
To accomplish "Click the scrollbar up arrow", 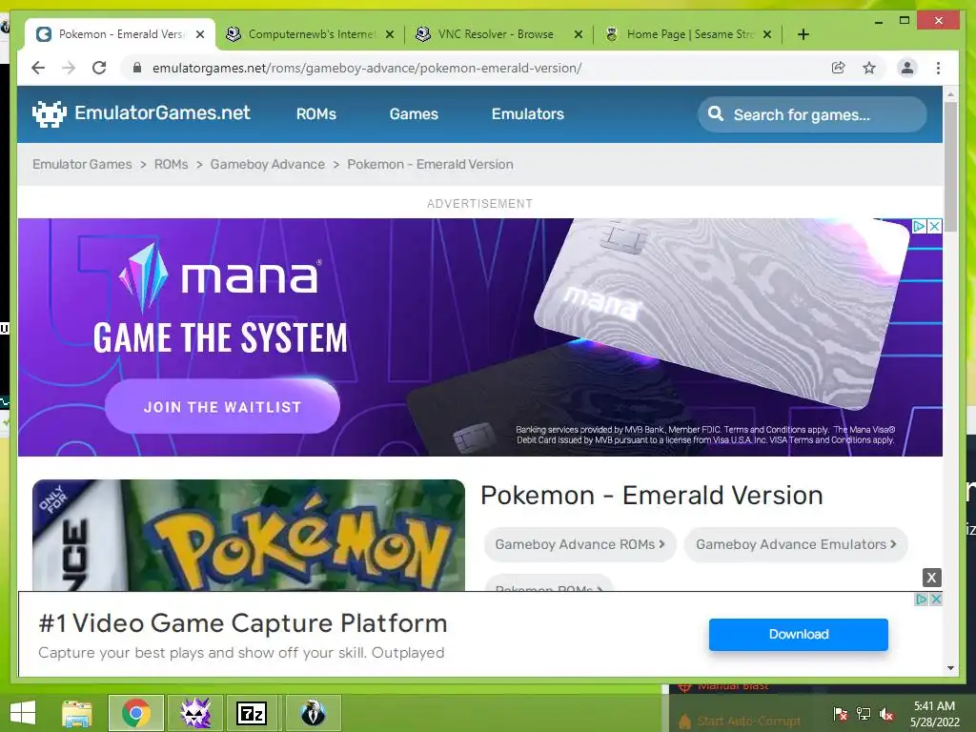I will pos(950,94).
